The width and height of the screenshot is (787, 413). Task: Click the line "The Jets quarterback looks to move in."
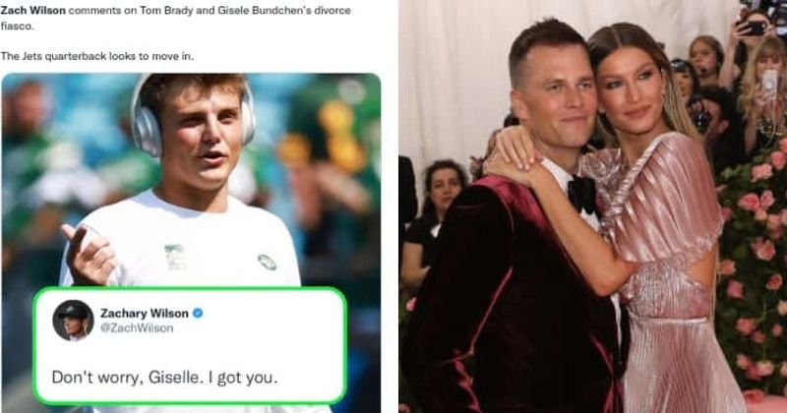click(x=96, y=56)
